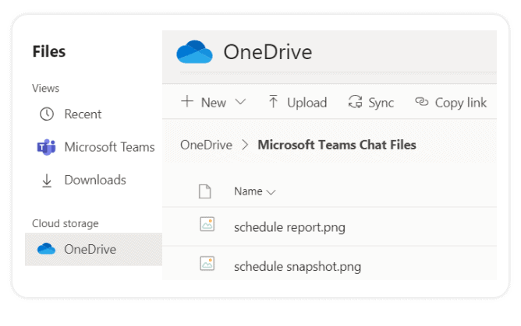521x326 pixels.
Task: Open the Name column sort chevron
Action: [271, 192]
